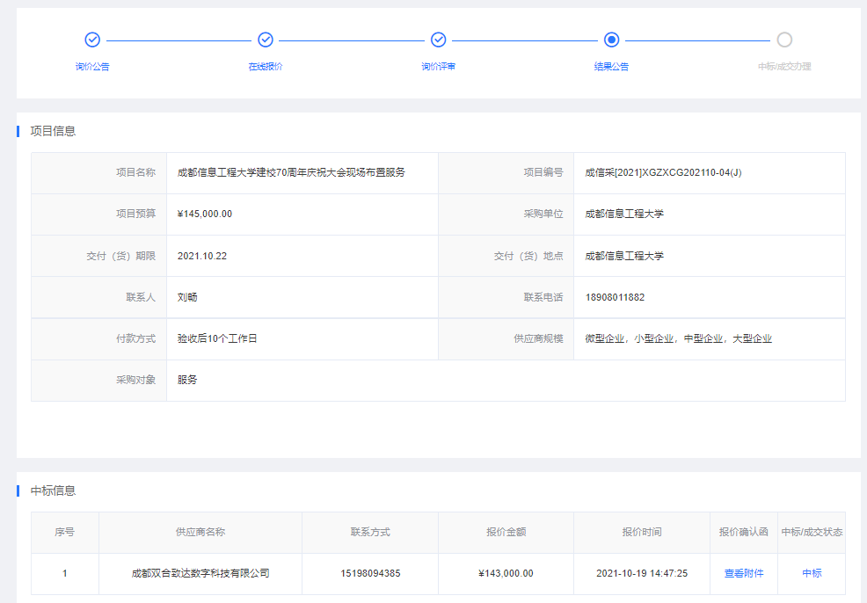
Task: Click the 项目预算 field label
Action: 136,214
